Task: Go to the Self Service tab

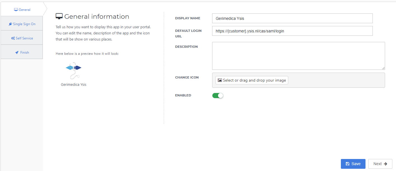Action: (22, 38)
